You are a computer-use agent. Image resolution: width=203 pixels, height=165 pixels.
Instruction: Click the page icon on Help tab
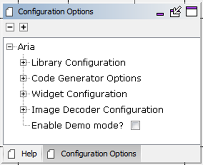[x=11, y=154]
